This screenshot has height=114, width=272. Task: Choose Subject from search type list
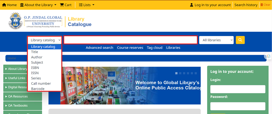(x=44, y=63)
